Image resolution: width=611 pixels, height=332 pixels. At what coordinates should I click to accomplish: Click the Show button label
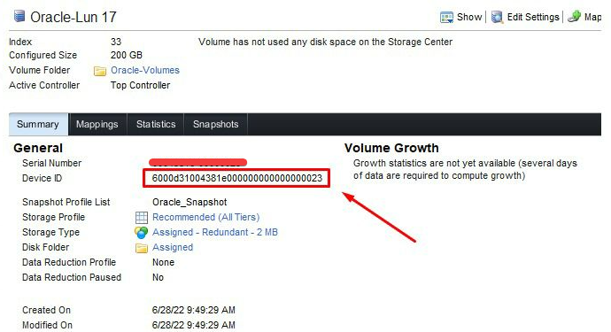pos(469,17)
